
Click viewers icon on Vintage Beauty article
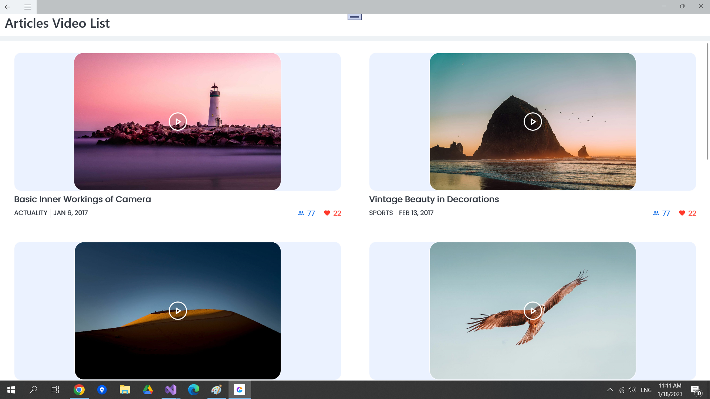656,213
